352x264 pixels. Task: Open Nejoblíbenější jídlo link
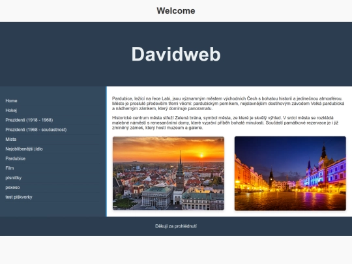(24, 149)
